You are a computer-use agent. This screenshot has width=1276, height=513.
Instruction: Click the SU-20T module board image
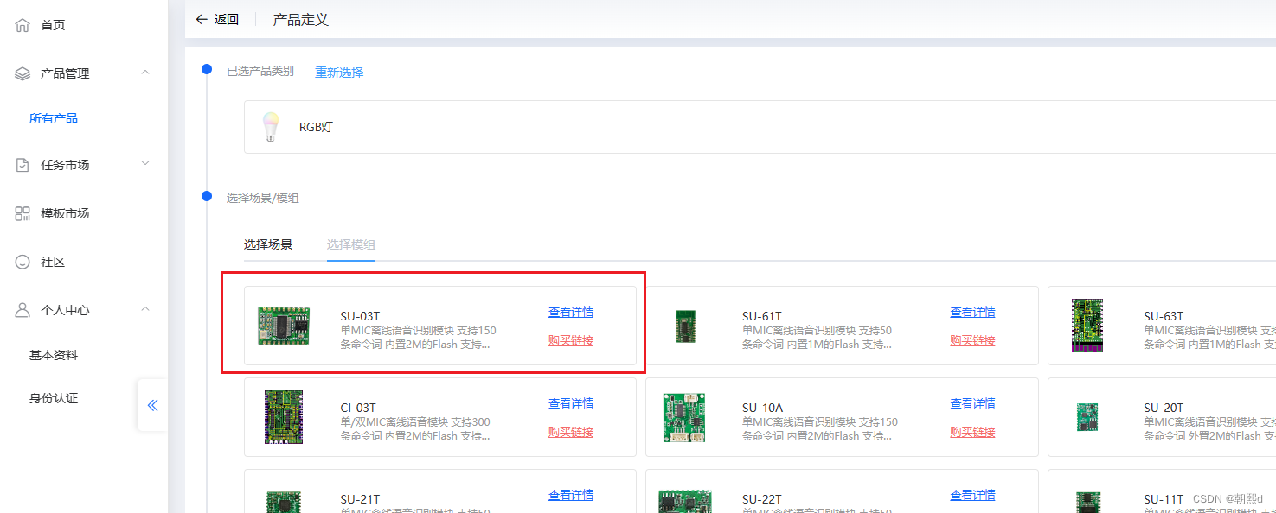click(1087, 417)
